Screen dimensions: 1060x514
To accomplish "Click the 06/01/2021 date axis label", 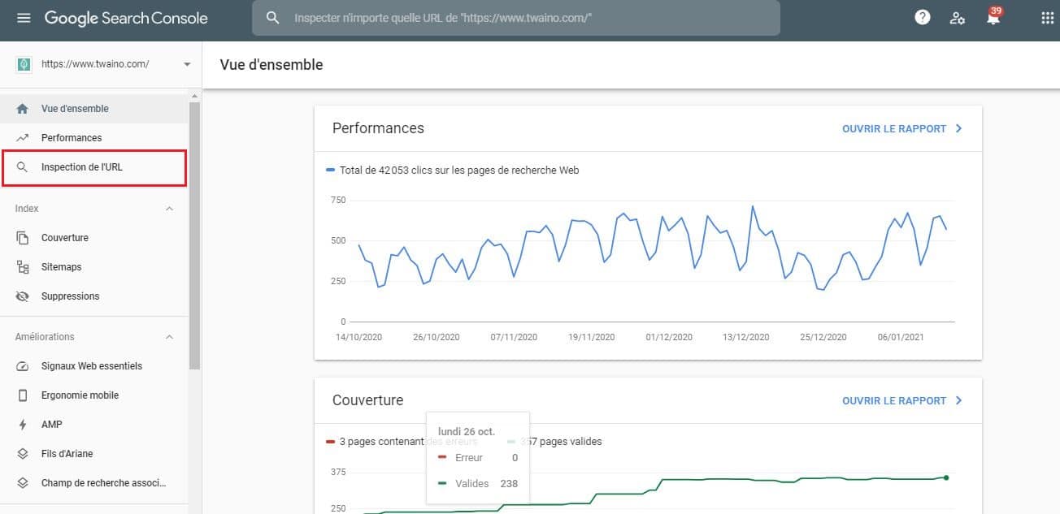I will (x=901, y=337).
